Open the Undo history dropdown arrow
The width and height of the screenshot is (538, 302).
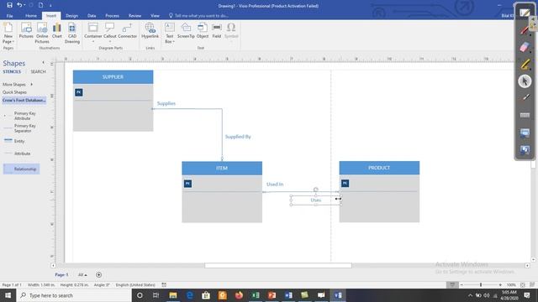coord(24,5)
